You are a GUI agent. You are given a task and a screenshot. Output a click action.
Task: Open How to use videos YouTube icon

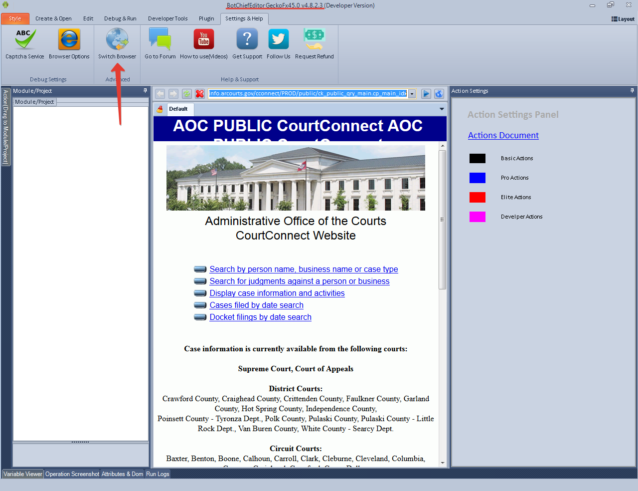[203, 40]
